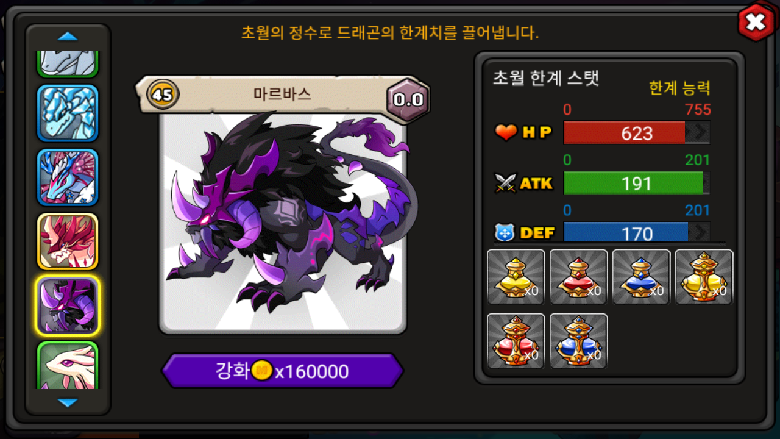Choose the ice blue dragon thumbnail
This screenshot has width=780, height=439.
point(68,113)
